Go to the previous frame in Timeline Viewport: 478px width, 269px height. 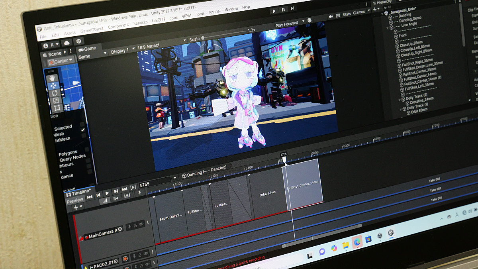click(98, 195)
